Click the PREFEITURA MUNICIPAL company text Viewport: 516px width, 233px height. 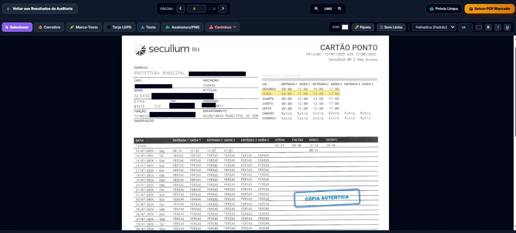(159, 73)
